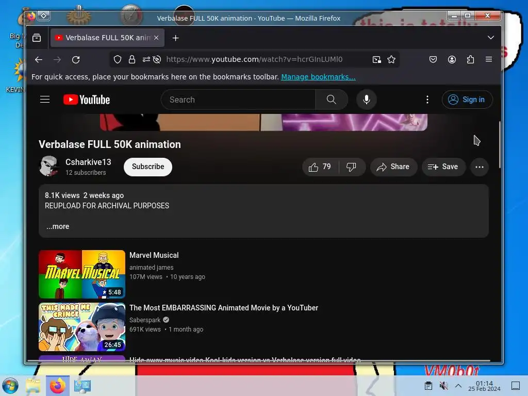This screenshot has height=396, width=528.
Task: Reload the current page
Action: tap(76, 60)
